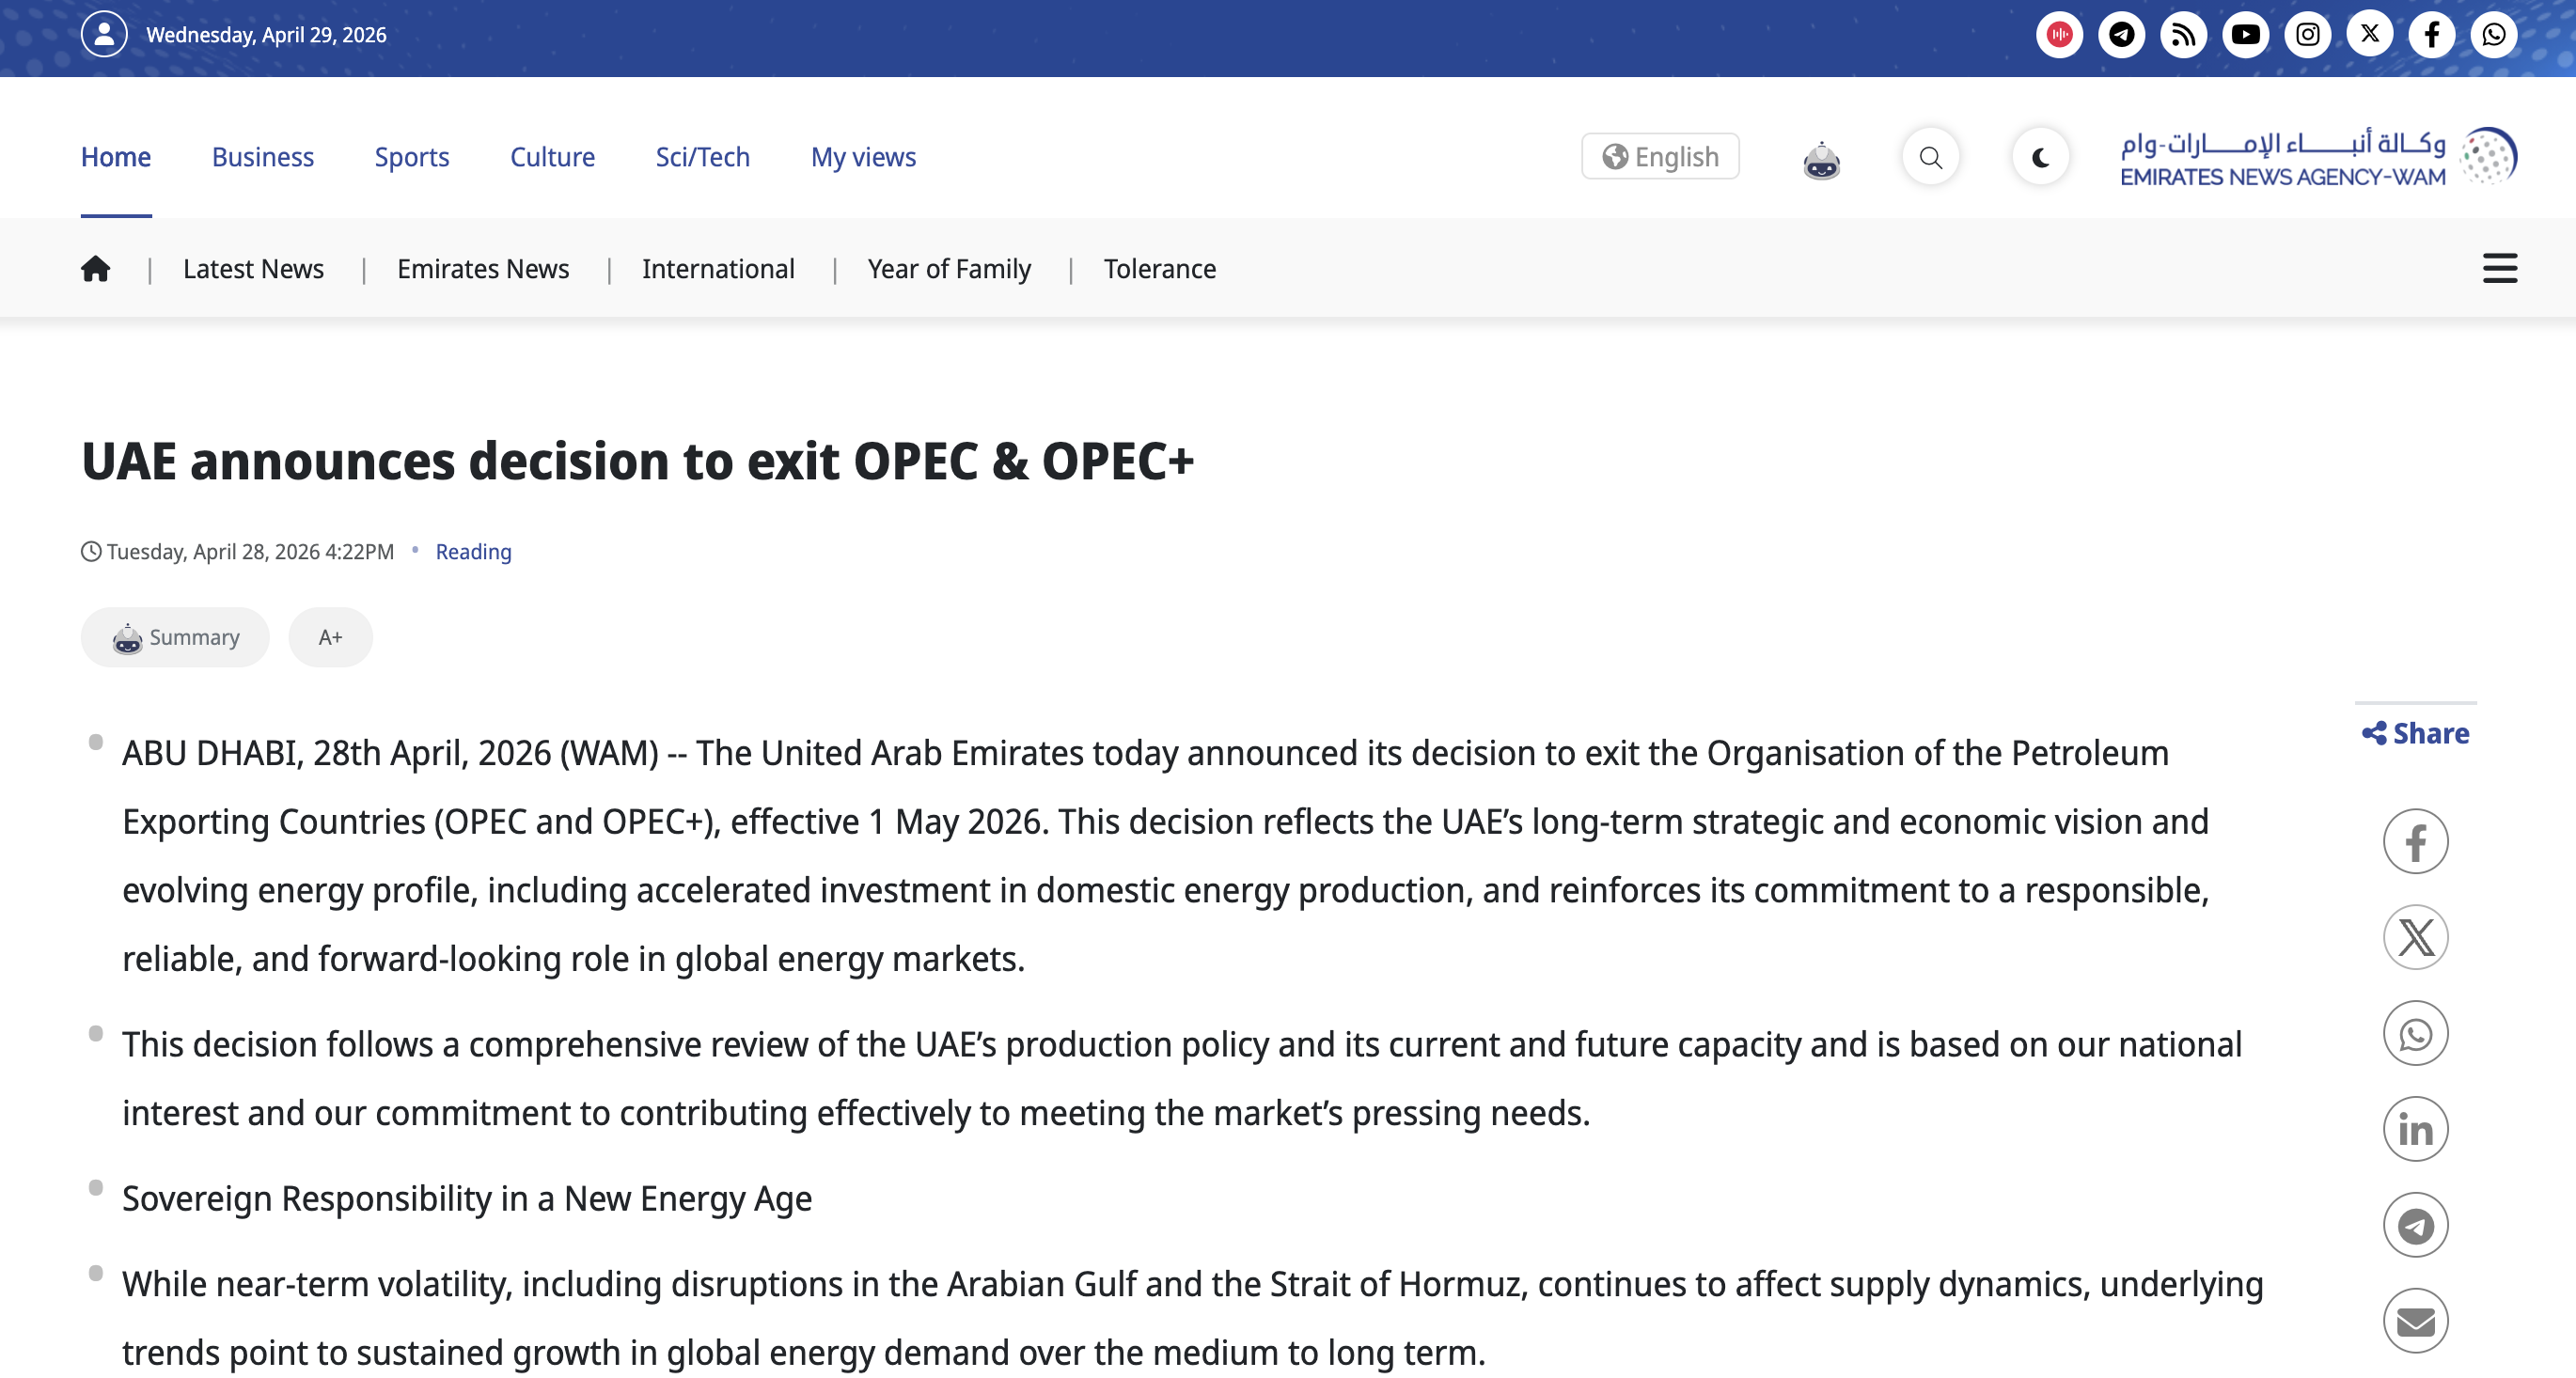The width and height of the screenshot is (2576, 1378).
Task: Open the Sci/Tech section
Action: pos(702,157)
